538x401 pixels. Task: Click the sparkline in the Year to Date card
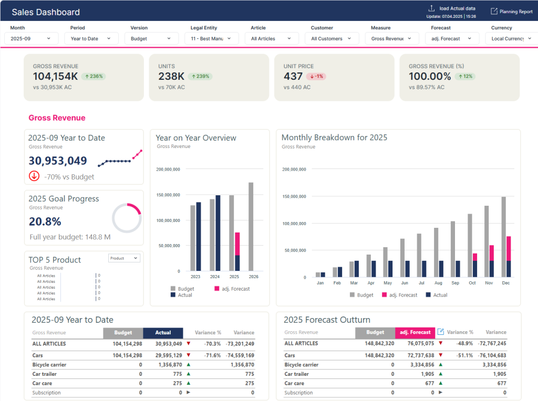(x=120, y=158)
